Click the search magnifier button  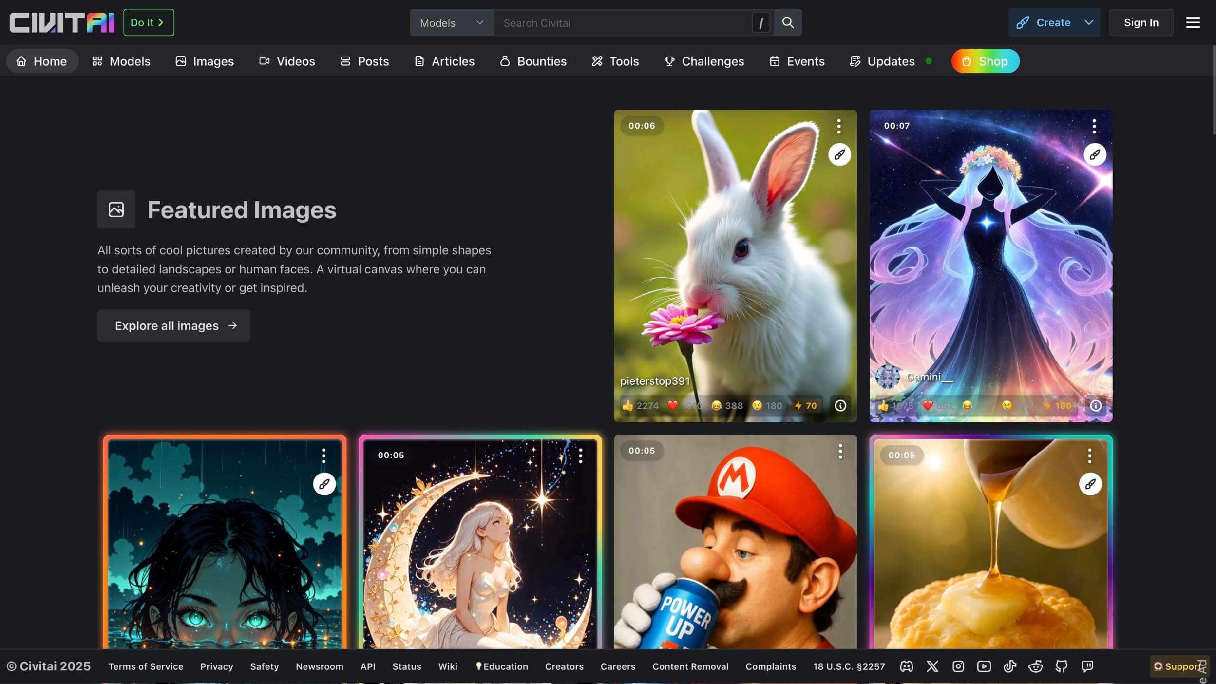[x=787, y=22]
